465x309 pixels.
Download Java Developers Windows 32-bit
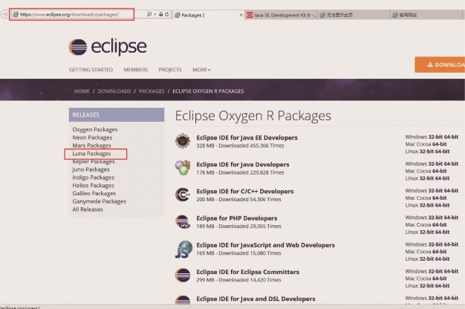click(435, 163)
